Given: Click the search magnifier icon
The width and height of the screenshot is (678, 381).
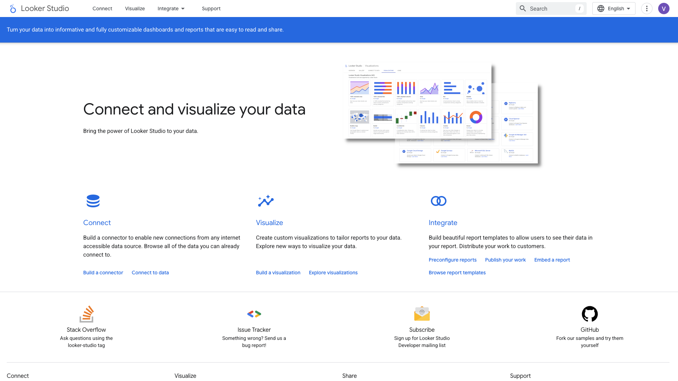Looking at the screenshot, I should (x=523, y=9).
